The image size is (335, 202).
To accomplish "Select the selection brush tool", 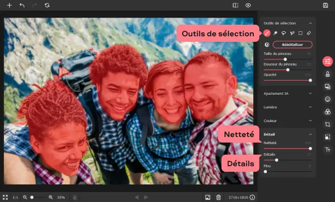I will click(267, 33).
